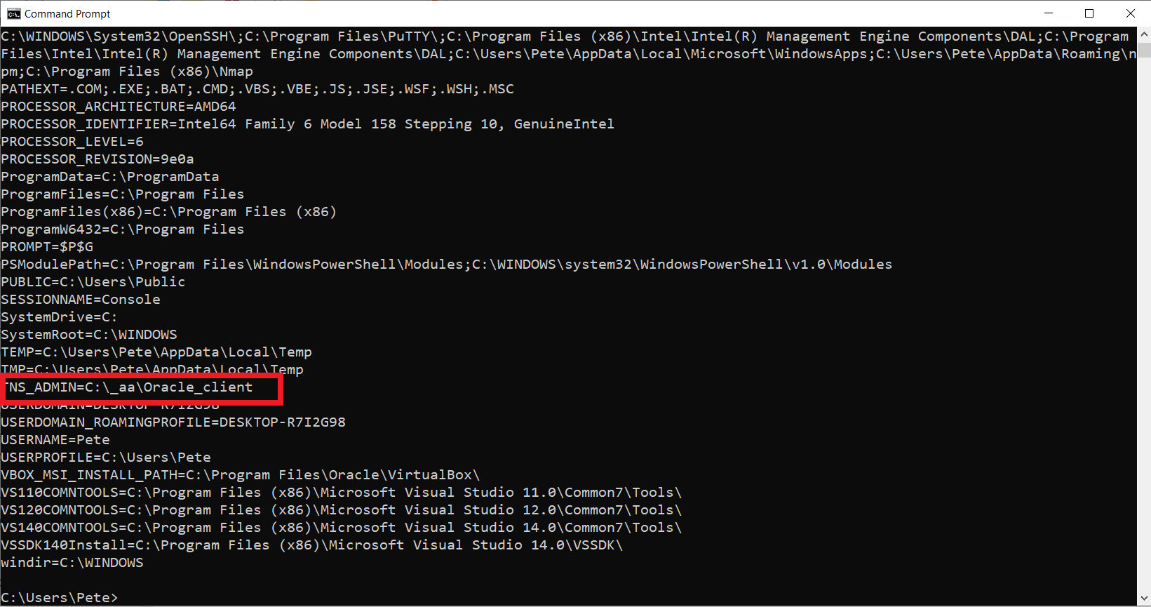Open the Command Prompt system menu icon
1151x607 pixels.
13,13
